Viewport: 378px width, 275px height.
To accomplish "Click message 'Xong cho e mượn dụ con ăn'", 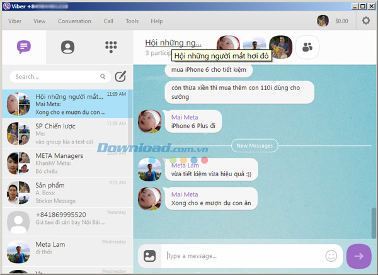I will pos(211,198).
